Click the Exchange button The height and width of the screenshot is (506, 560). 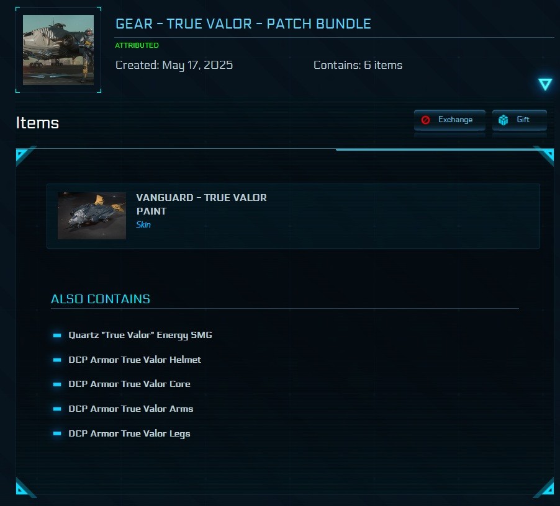pos(449,120)
